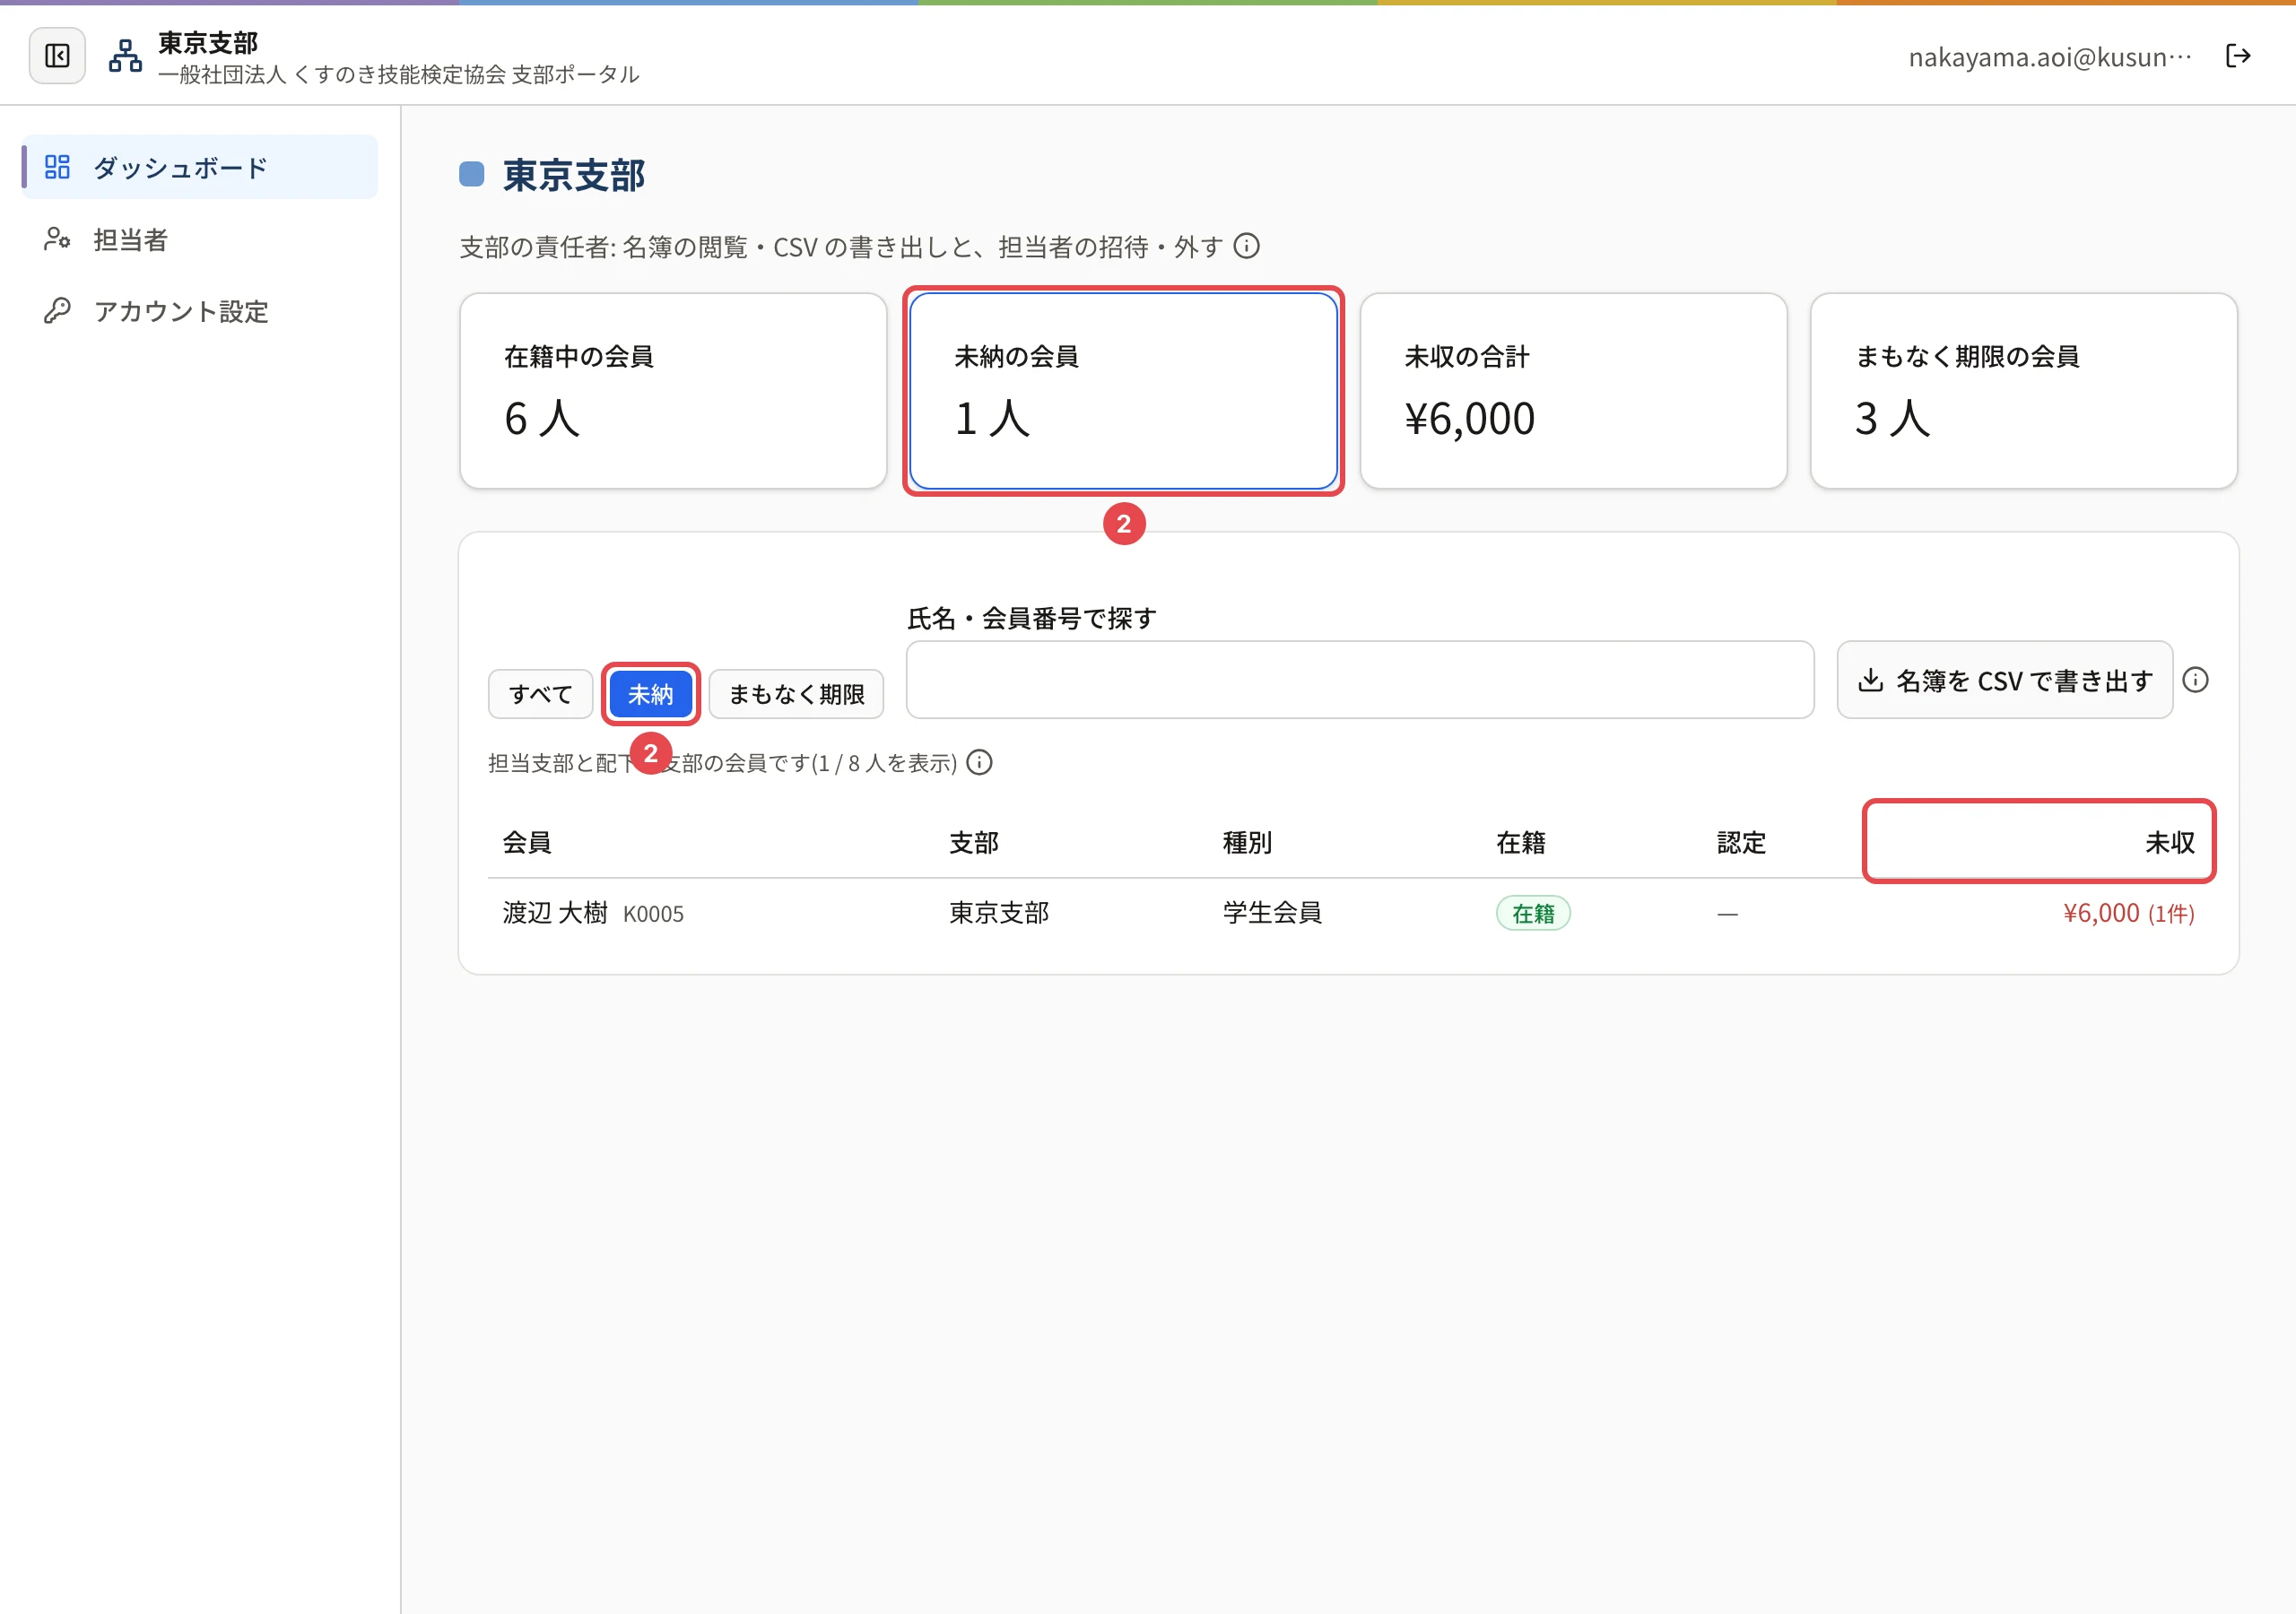The image size is (2296, 1614).
Task: Focus the 氏名・会員番号で探す search field
Action: click(1360, 680)
